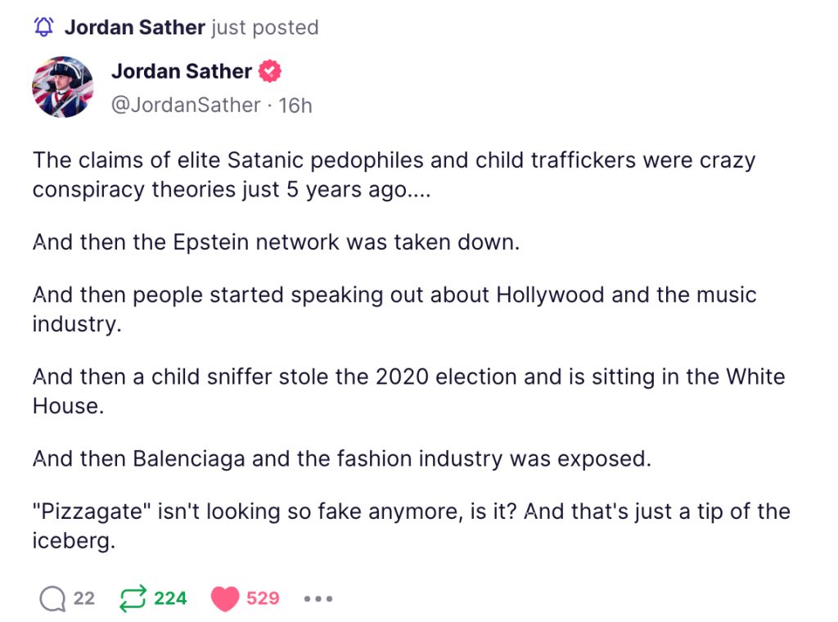This screenshot has height=622, width=838.
Task: Like the post with the heart icon
Action: [x=225, y=599]
